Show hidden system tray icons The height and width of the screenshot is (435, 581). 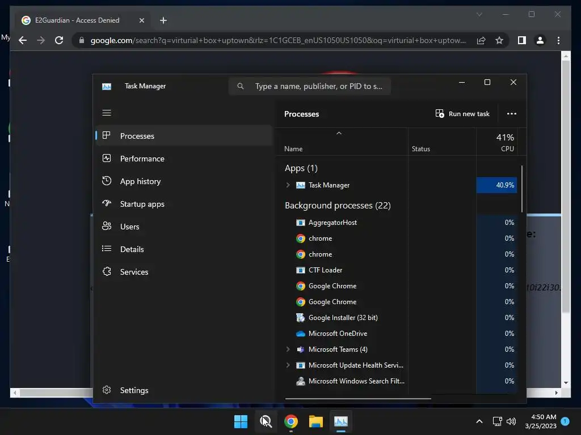479,421
